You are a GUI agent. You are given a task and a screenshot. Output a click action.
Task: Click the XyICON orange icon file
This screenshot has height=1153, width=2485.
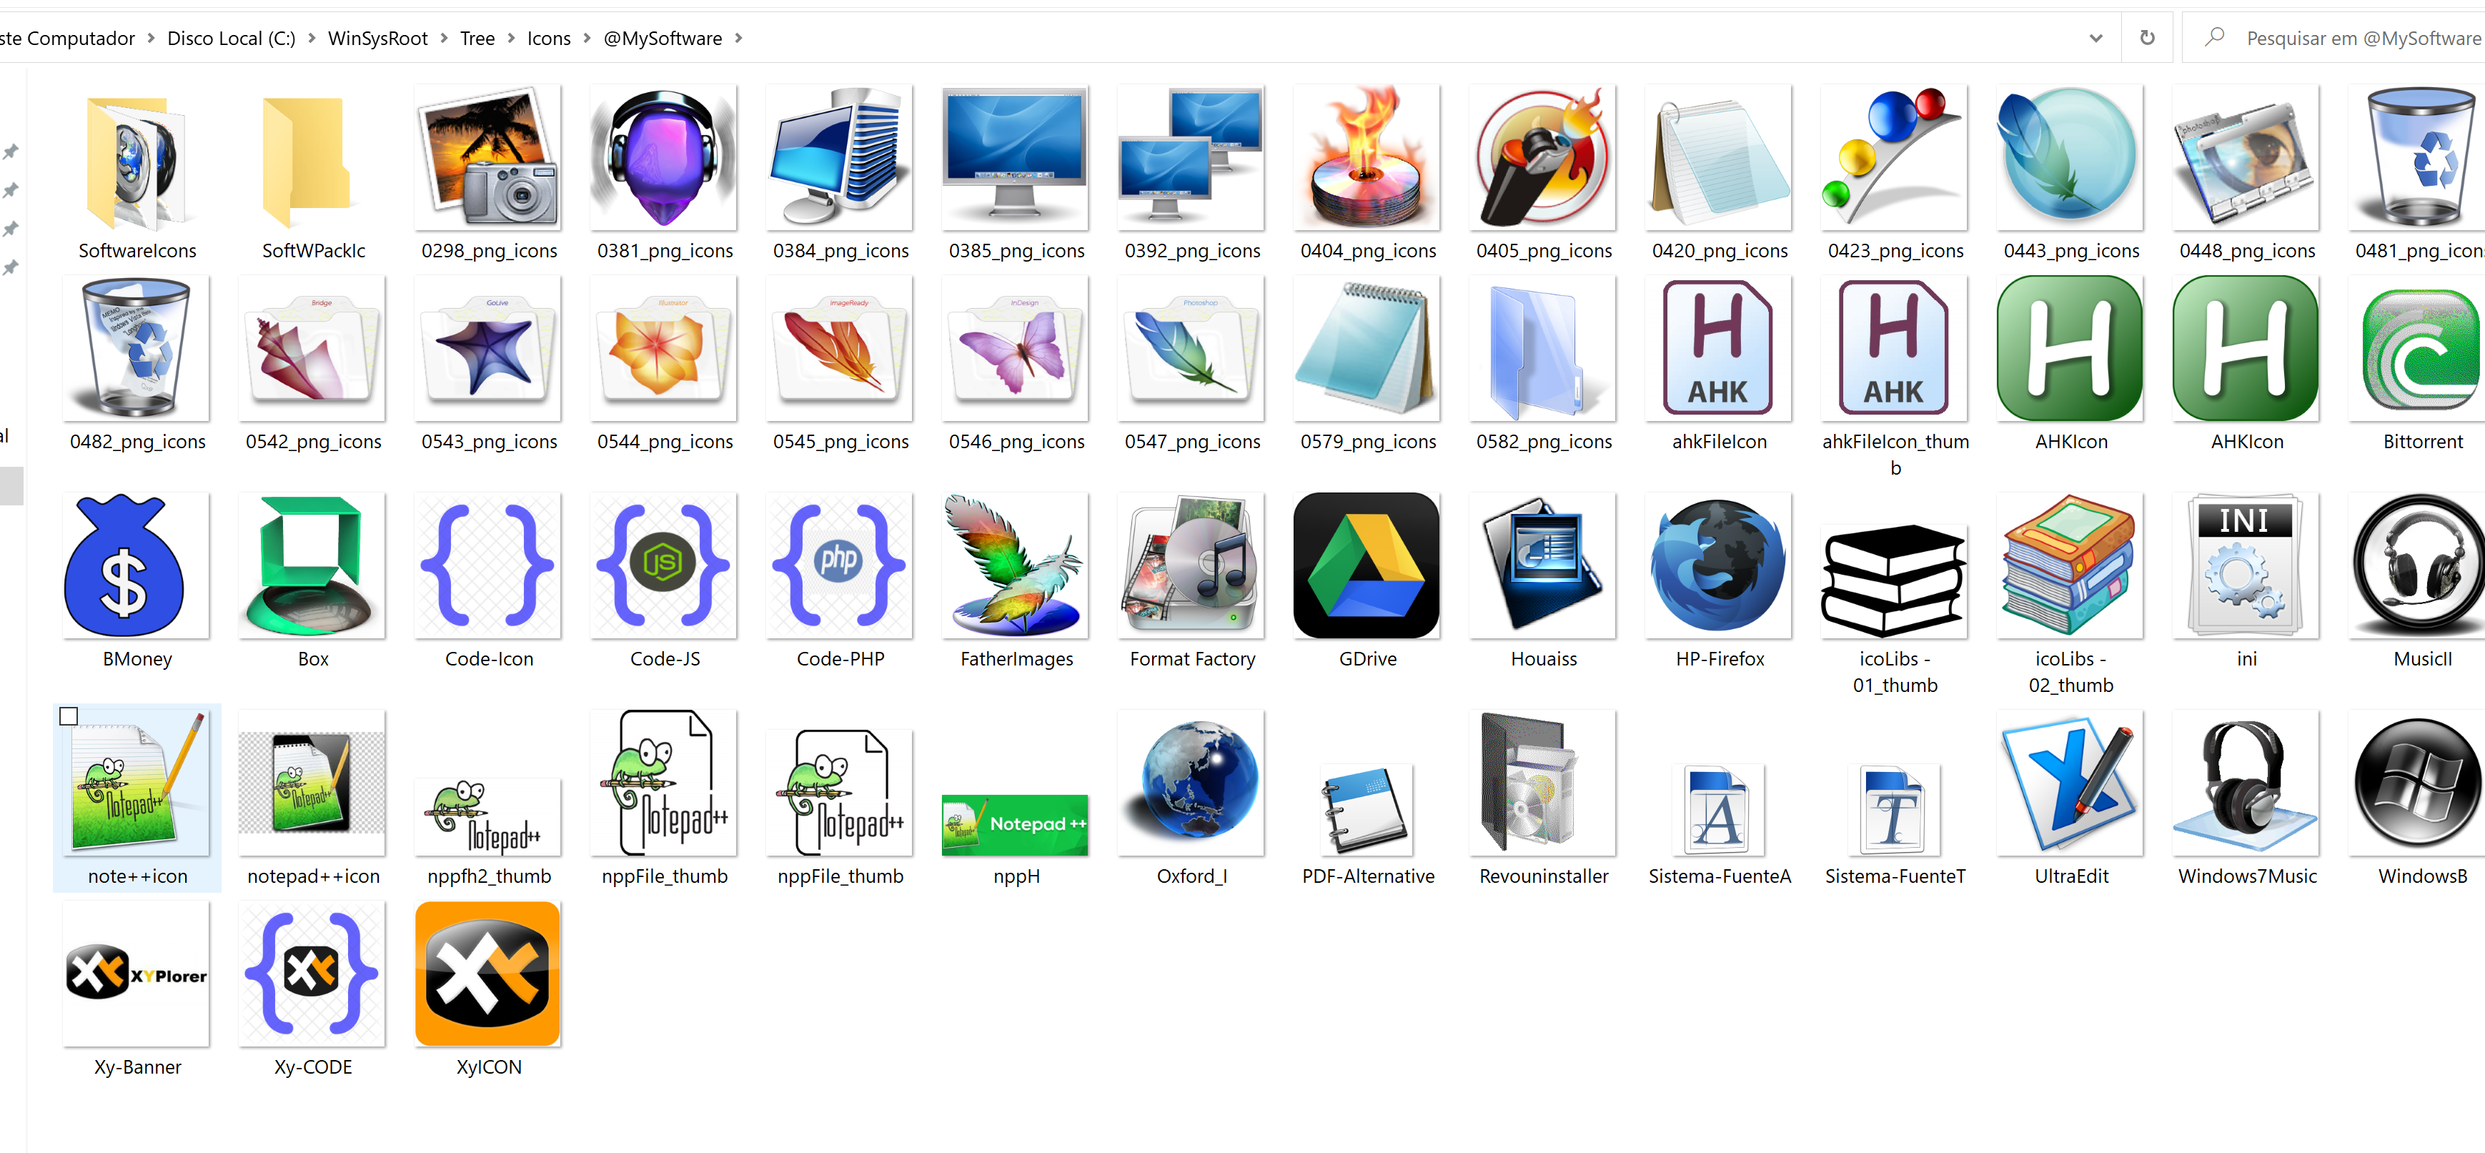(488, 974)
